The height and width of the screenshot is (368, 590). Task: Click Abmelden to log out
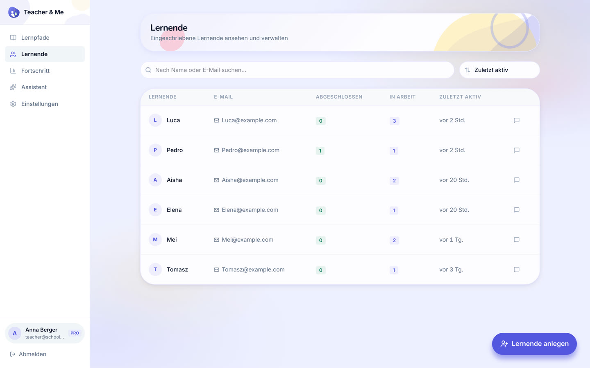tap(28, 354)
